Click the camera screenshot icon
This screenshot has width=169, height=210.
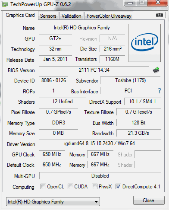coord(159,15)
